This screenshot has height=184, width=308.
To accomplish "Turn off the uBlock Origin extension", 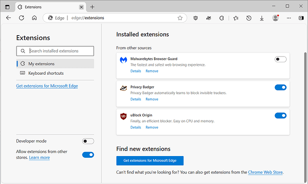I will point(280,116).
